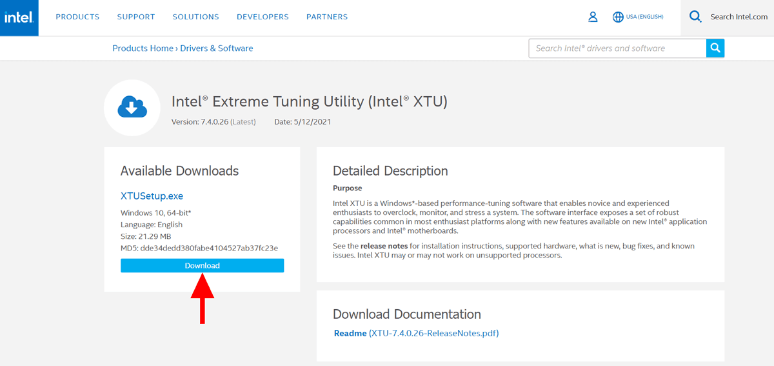774x366 pixels.
Task: Open the user account icon
Action: point(593,17)
